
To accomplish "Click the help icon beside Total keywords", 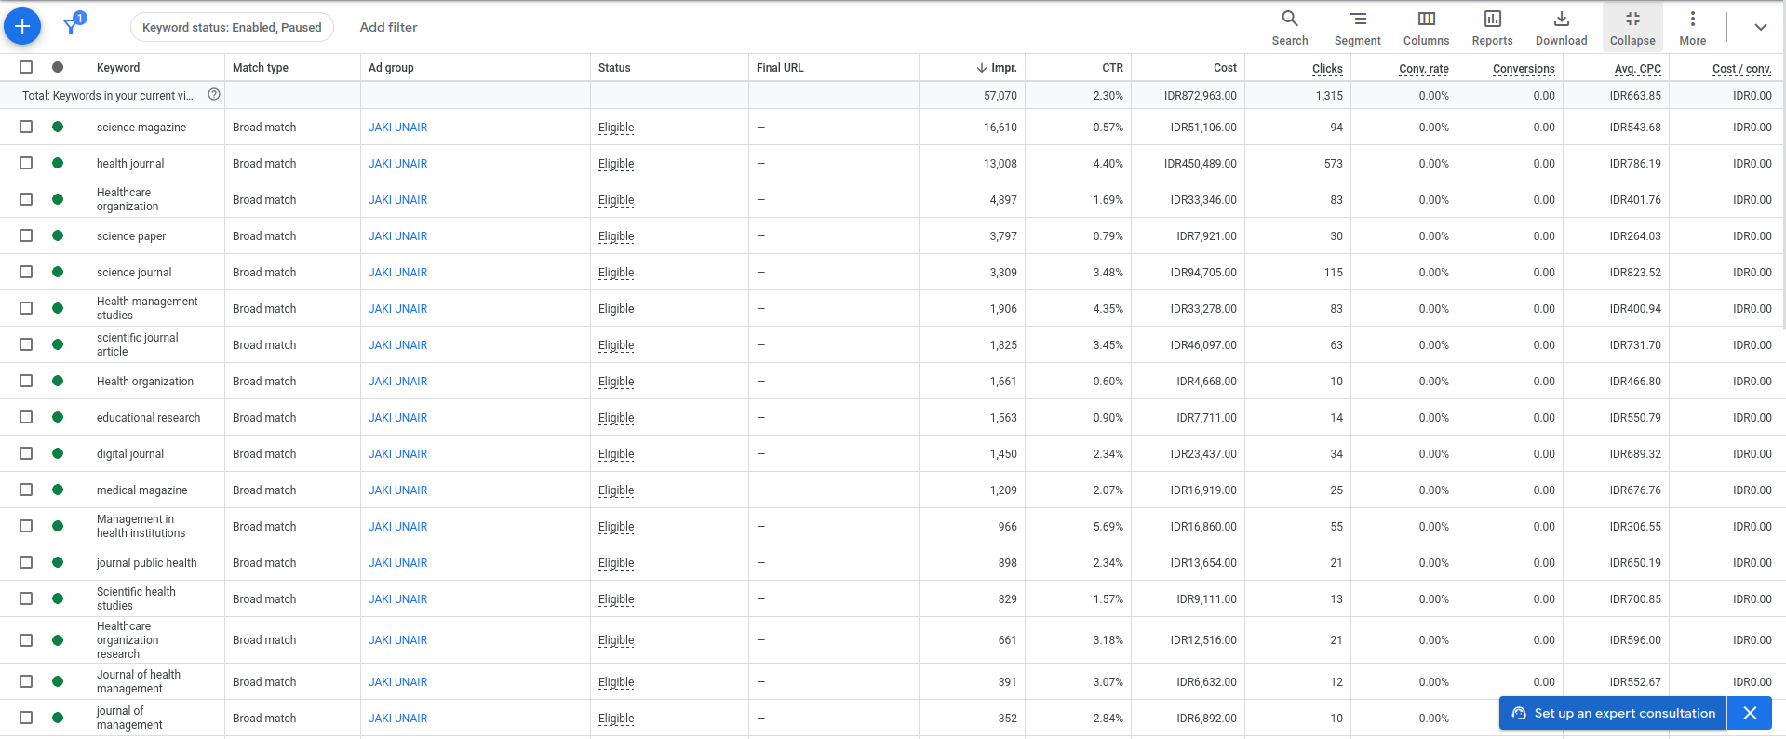I will point(214,94).
